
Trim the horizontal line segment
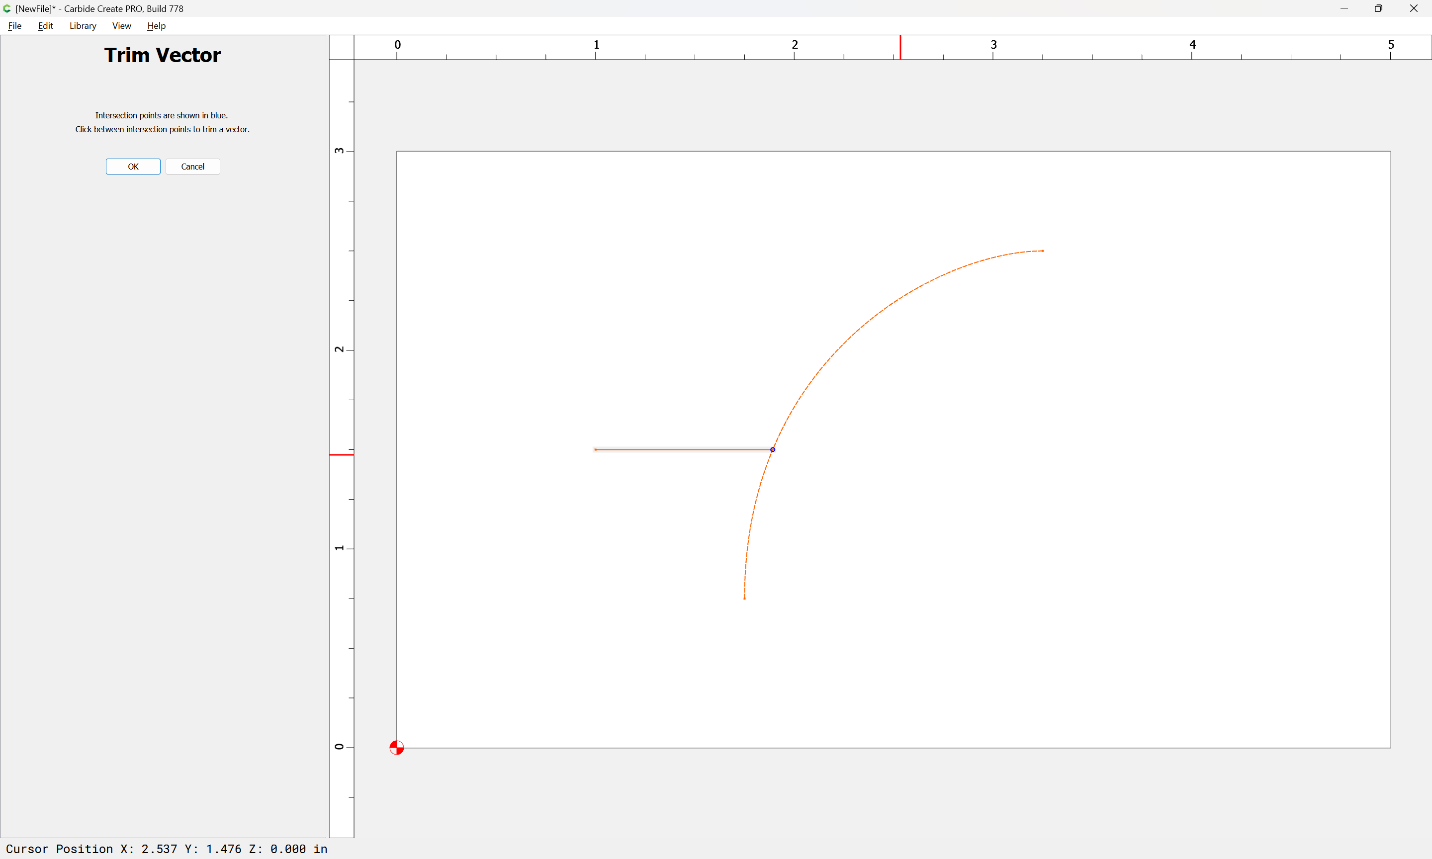click(x=683, y=449)
